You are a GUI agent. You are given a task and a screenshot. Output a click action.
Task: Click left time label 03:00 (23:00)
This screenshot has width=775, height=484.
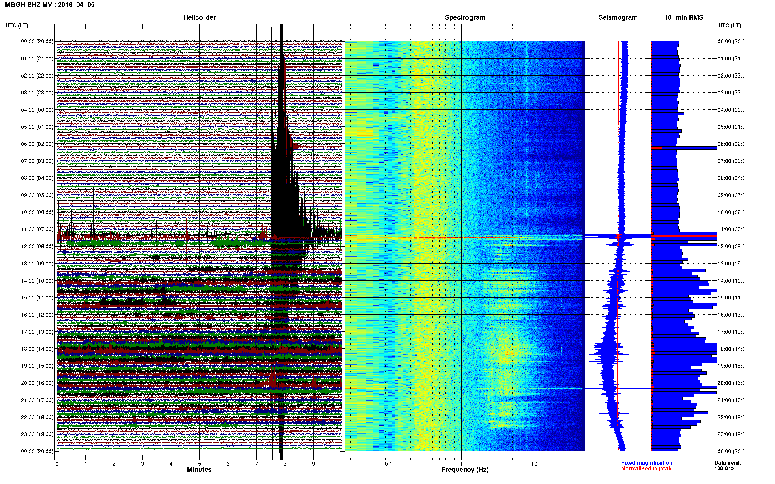[37, 93]
